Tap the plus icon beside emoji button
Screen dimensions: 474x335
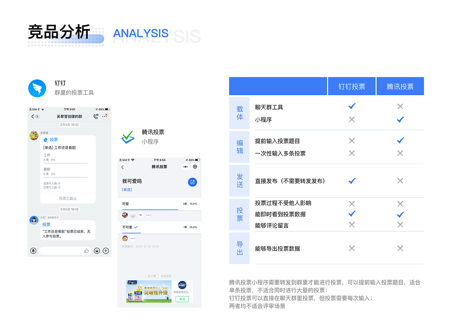pos(106,251)
